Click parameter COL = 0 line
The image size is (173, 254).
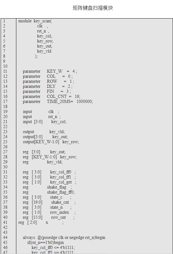pos(48,76)
